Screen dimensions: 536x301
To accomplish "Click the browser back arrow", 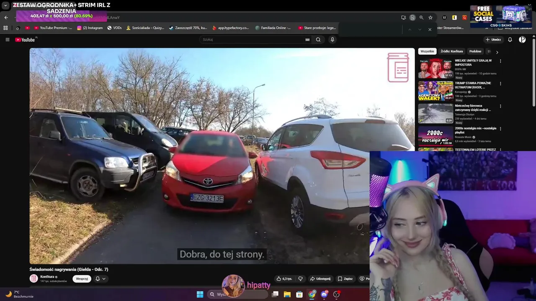I will (x=6, y=18).
